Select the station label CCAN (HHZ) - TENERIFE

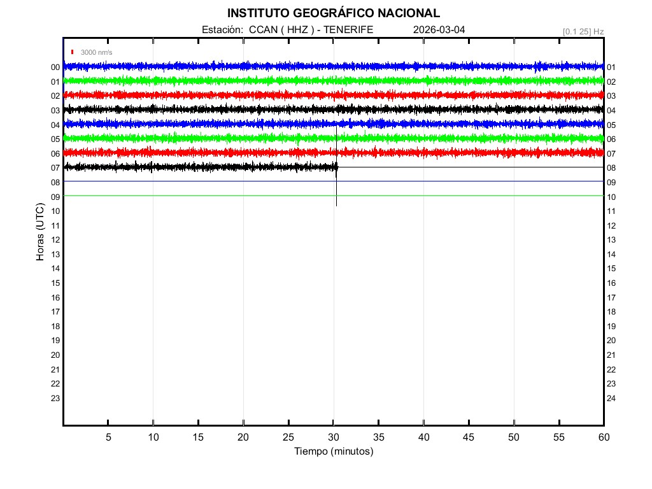287,30
